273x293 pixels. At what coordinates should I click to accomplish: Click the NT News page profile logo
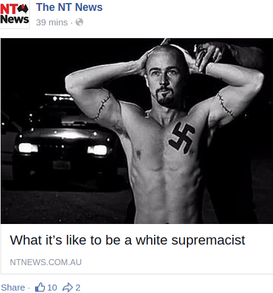coord(15,14)
